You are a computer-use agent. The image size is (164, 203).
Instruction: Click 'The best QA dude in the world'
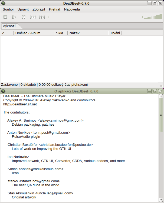pyautogui.click(x=35, y=185)
